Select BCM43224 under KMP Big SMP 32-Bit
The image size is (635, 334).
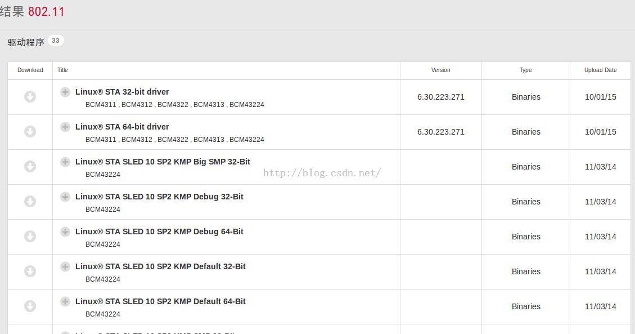click(x=103, y=174)
